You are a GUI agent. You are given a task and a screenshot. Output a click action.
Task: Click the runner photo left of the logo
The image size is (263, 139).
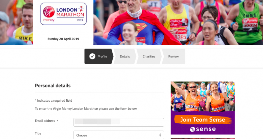(x=17, y=22)
